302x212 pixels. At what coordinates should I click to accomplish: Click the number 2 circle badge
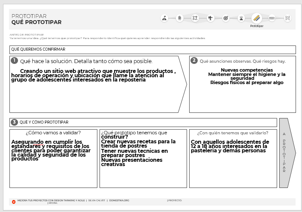click(x=194, y=61)
